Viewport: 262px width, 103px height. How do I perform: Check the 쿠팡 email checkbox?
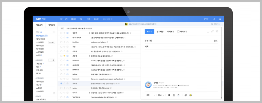[61, 47]
